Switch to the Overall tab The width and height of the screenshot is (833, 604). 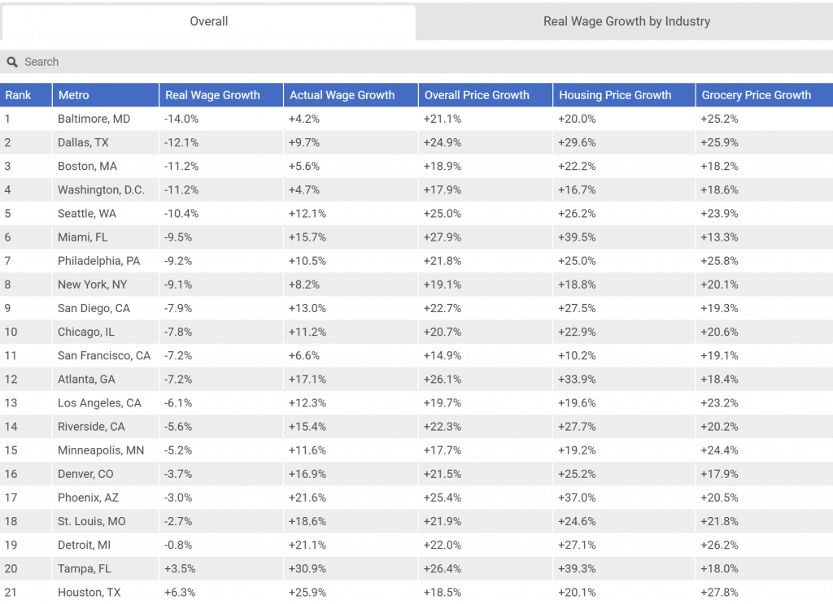(209, 22)
